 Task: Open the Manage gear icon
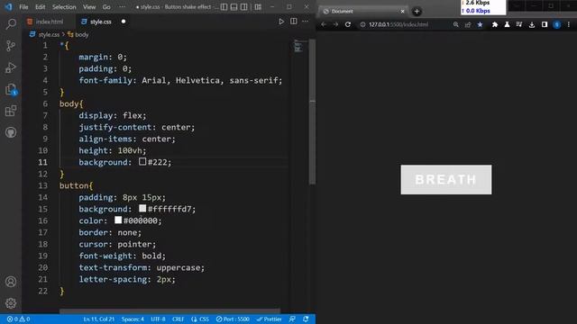tap(11, 303)
